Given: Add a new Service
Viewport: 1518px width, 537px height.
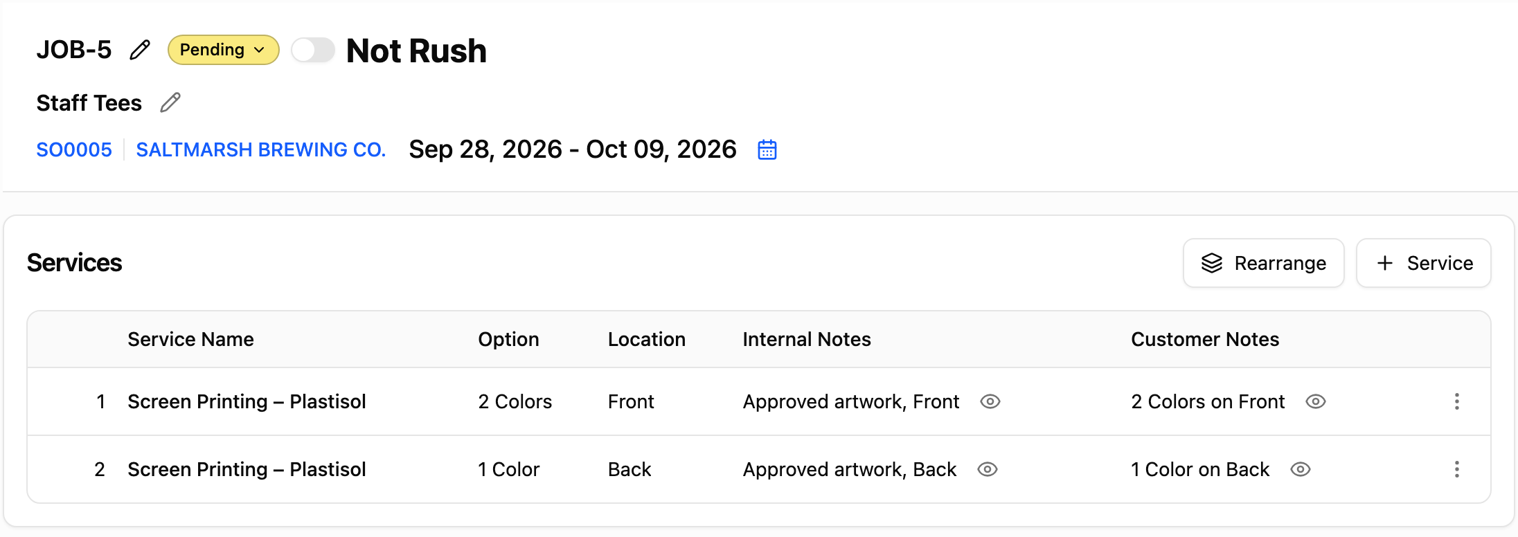Looking at the screenshot, I should tap(1424, 263).
